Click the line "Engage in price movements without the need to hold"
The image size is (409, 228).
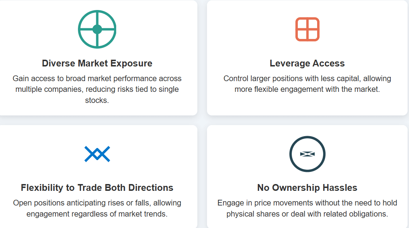click(x=307, y=203)
